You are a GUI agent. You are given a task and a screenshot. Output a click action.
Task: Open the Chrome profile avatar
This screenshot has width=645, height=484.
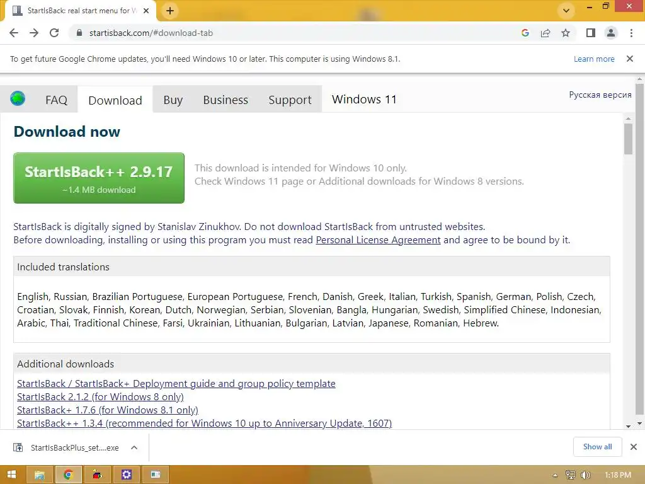pos(611,33)
